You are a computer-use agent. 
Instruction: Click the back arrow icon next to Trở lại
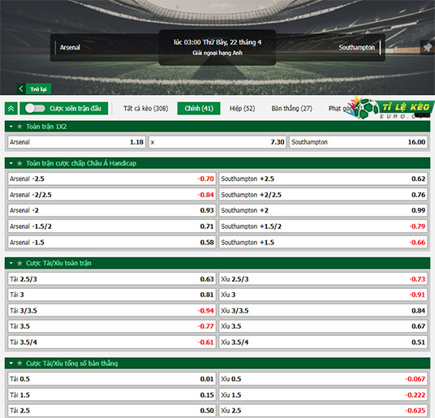(x=21, y=88)
